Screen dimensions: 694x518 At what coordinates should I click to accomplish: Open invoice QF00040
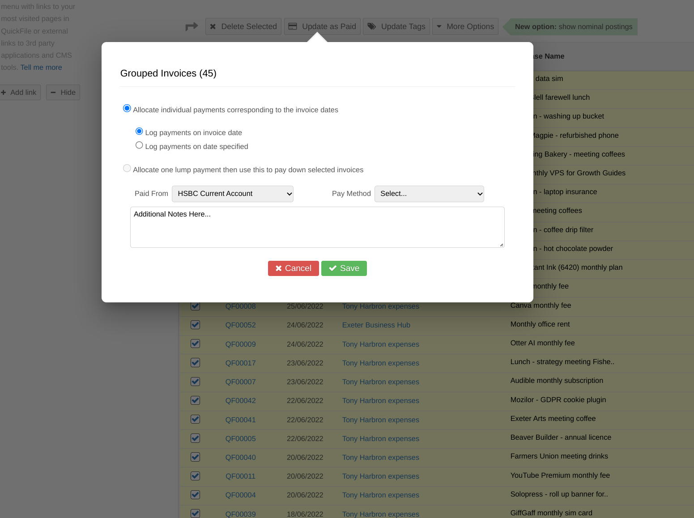241,458
